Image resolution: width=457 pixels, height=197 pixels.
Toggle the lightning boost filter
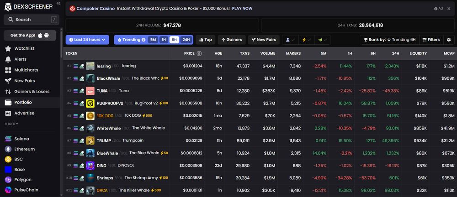(x=306, y=40)
